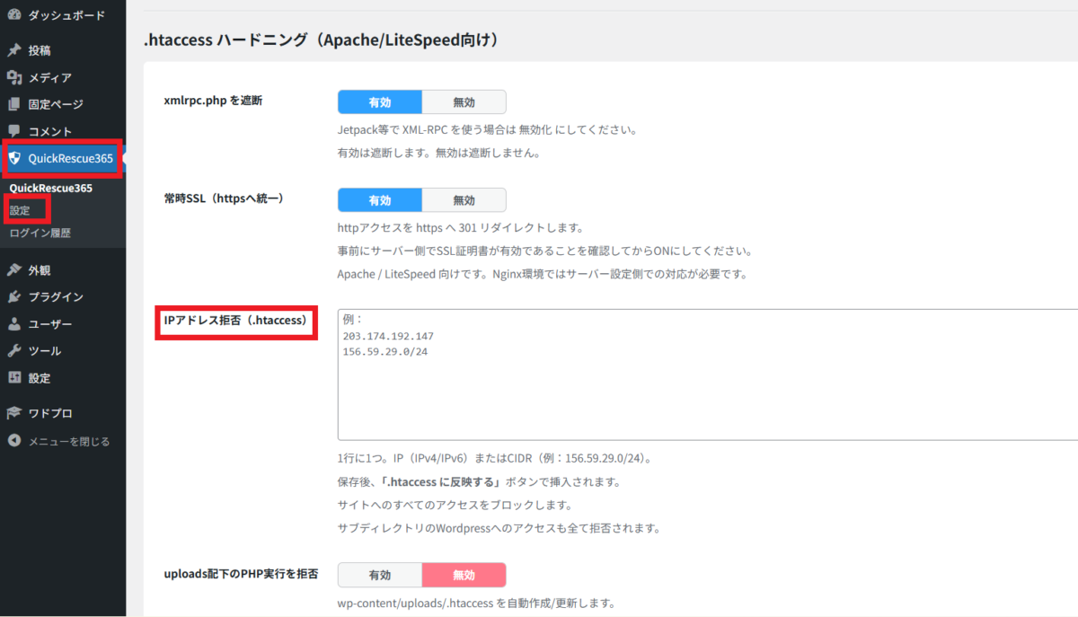The image size is (1078, 617).
Task: Open ログイン履歴 submenu item
Action: click(x=40, y=233)
